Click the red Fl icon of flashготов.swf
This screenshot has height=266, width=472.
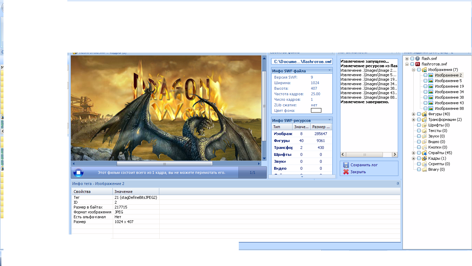(x=418, y=64)
